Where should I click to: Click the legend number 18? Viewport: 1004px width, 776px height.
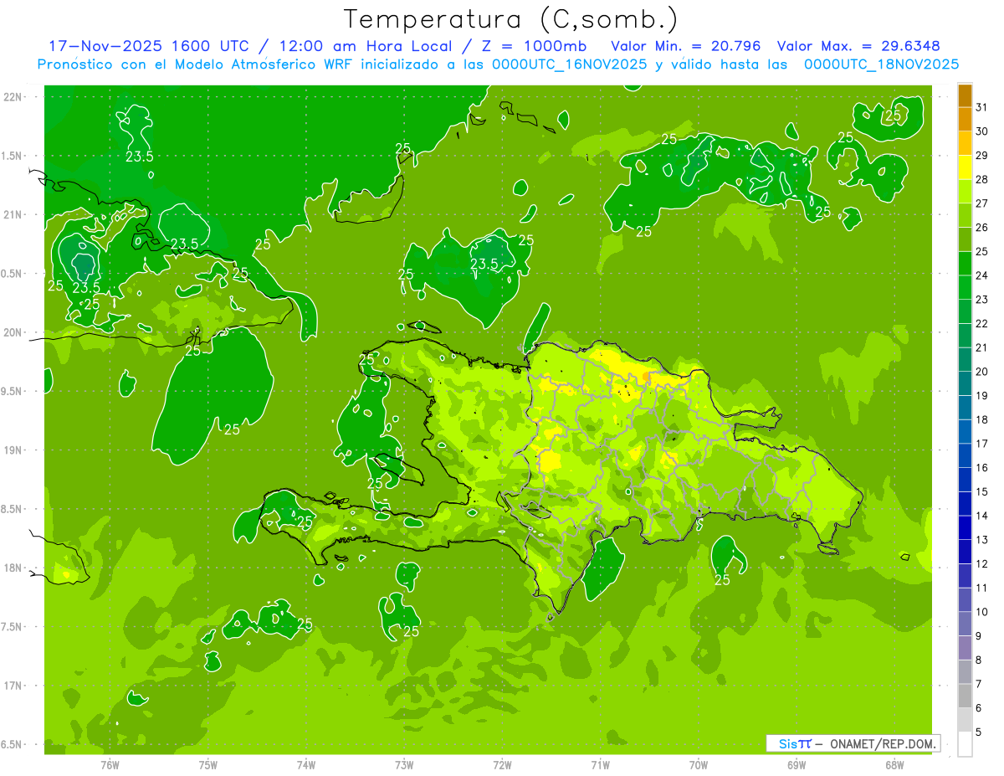(981, 419)
